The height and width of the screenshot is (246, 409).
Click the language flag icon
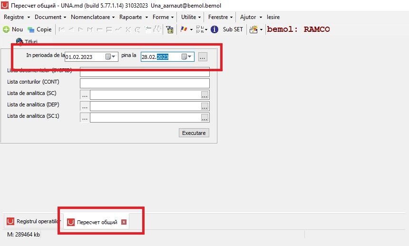point(184,29)
